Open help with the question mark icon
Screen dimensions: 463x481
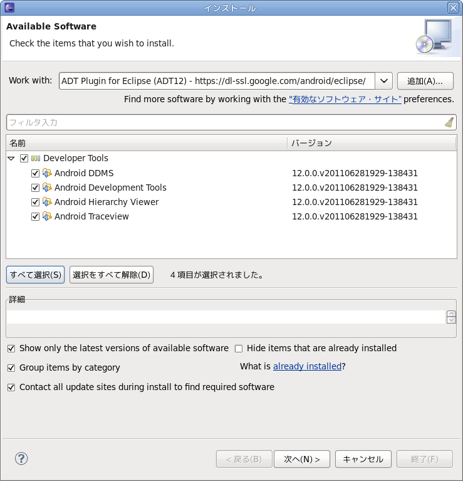click(x=21, y=458)
